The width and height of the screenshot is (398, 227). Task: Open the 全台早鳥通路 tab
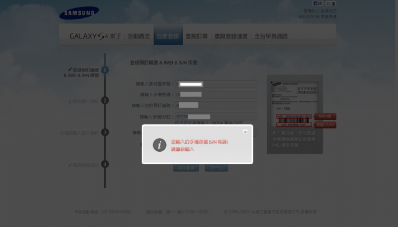pos(271,36)
